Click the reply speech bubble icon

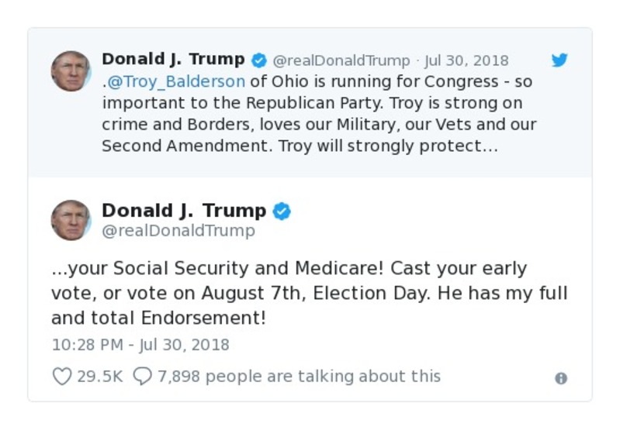click(142, 377)
